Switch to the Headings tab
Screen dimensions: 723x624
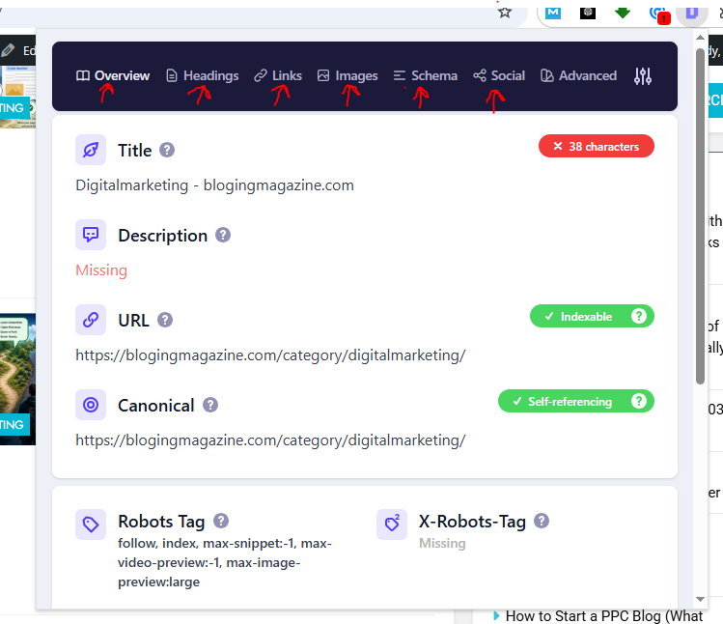click(x=202, y=75)
